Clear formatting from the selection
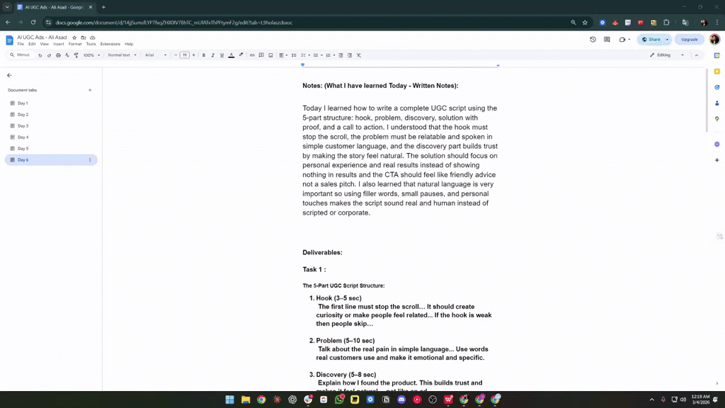The width and height of the screenshot is (725, 408). click(x=359, y=55)
